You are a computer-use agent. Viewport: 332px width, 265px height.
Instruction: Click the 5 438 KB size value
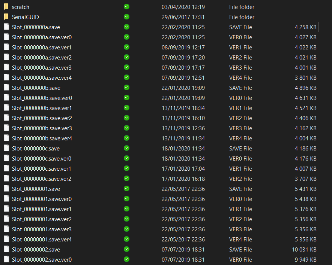(306, 199)
